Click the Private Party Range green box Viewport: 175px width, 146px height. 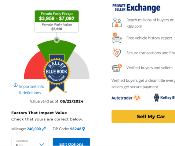tap(56, 16)
